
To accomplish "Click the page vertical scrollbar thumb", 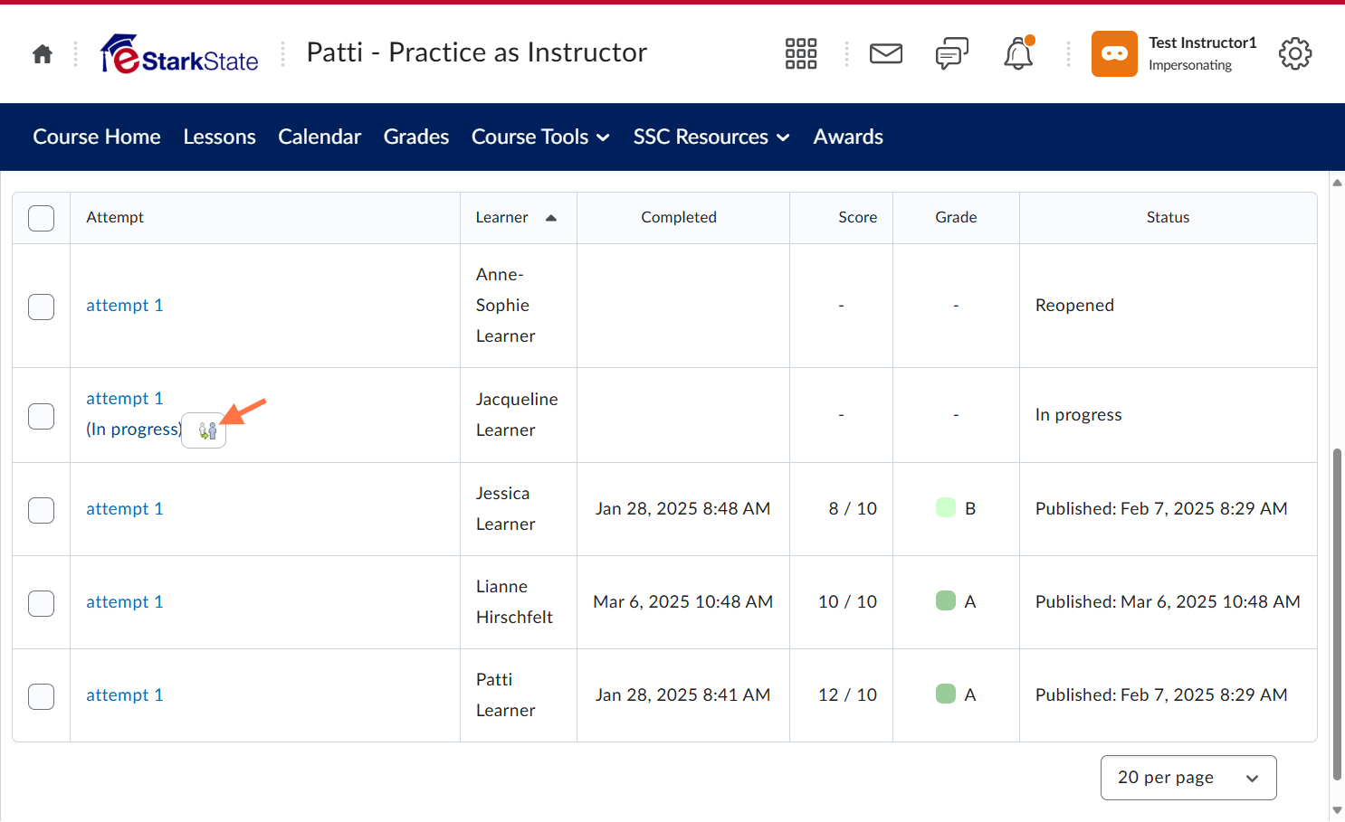I will 1337,615.
